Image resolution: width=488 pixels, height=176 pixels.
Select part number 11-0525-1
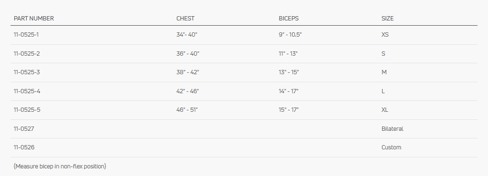pos(26,35)
